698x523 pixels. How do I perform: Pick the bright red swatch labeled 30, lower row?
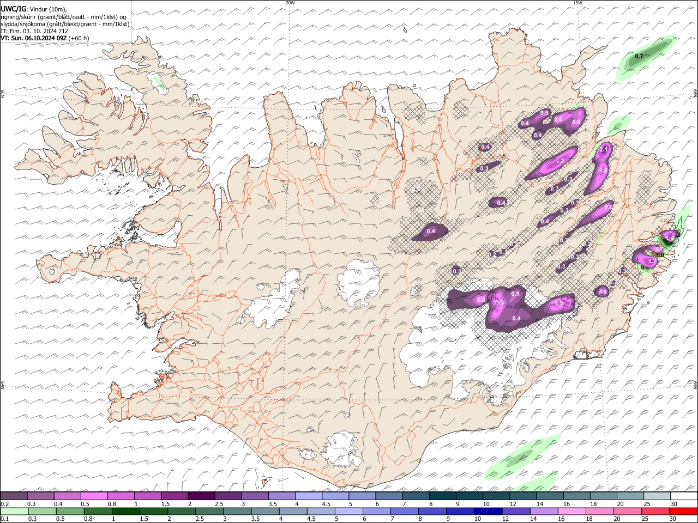(x=683, y=512)
